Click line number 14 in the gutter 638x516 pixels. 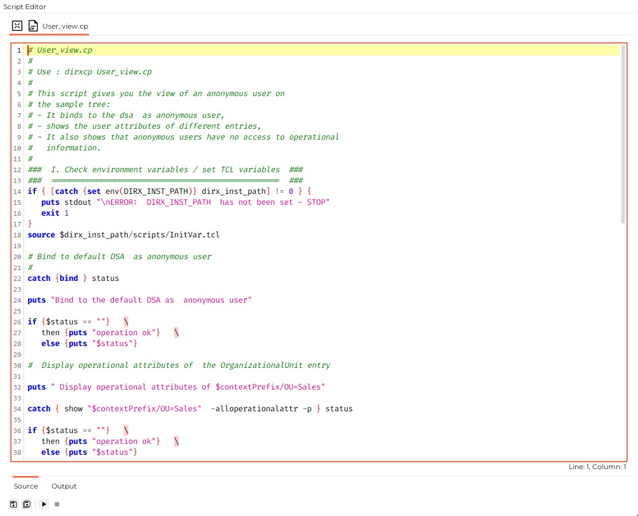pos(17,191)
